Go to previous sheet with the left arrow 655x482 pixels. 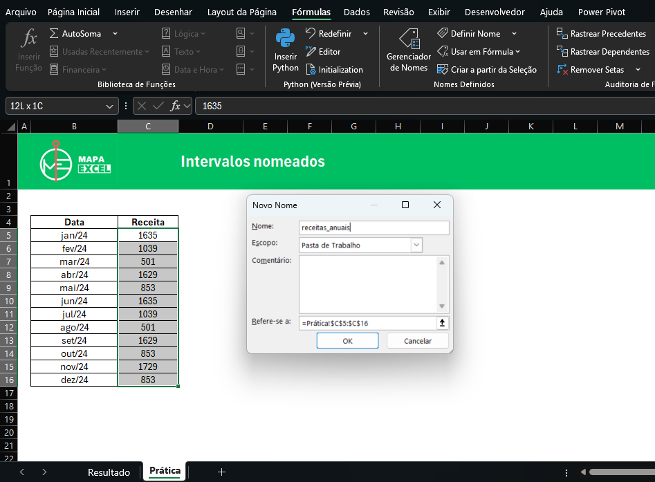[22, 472]
